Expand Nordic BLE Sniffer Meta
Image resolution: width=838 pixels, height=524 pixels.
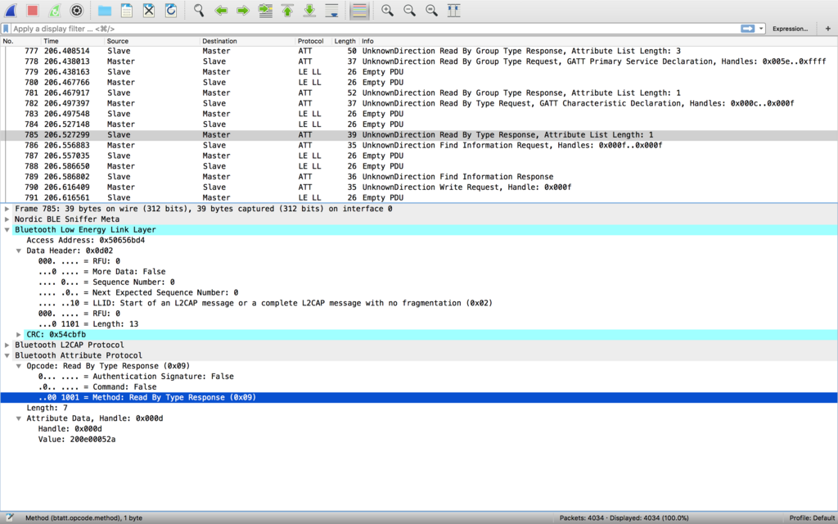click(x=7, y=219)
